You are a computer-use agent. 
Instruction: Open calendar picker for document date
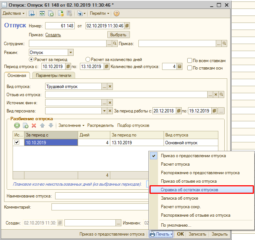click(127, 26)
